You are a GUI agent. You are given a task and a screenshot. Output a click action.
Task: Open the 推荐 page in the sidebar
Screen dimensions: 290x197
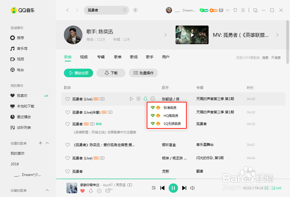pyautogui.click(x=17, y=38)
